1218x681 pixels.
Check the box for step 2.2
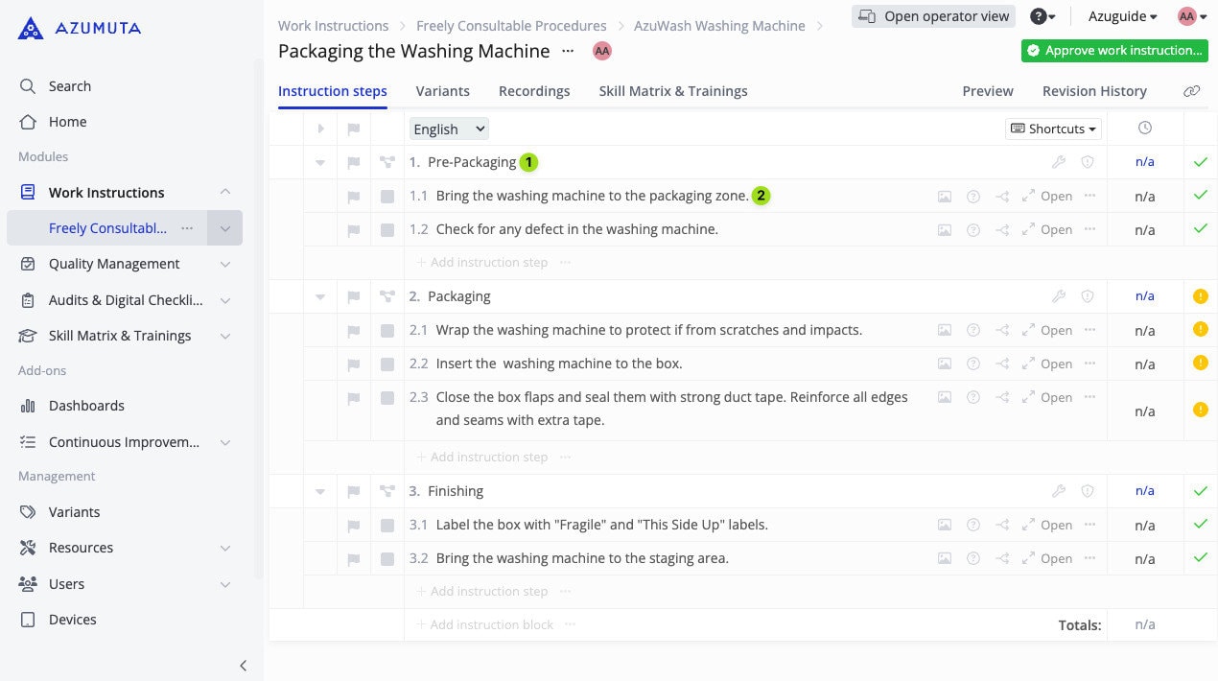pos(387,364)
